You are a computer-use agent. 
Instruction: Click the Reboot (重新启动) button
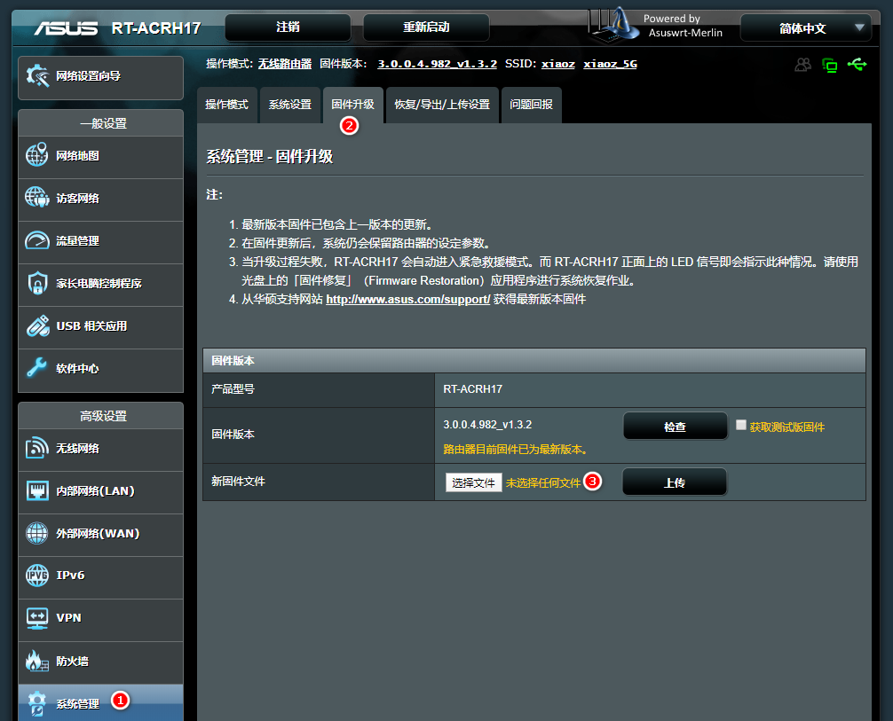coord(426,27)
